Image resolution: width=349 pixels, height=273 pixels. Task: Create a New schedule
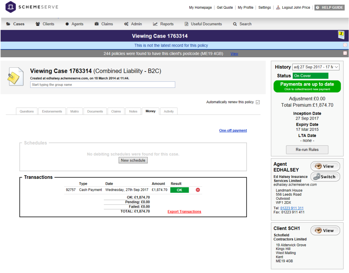(133, 160)
